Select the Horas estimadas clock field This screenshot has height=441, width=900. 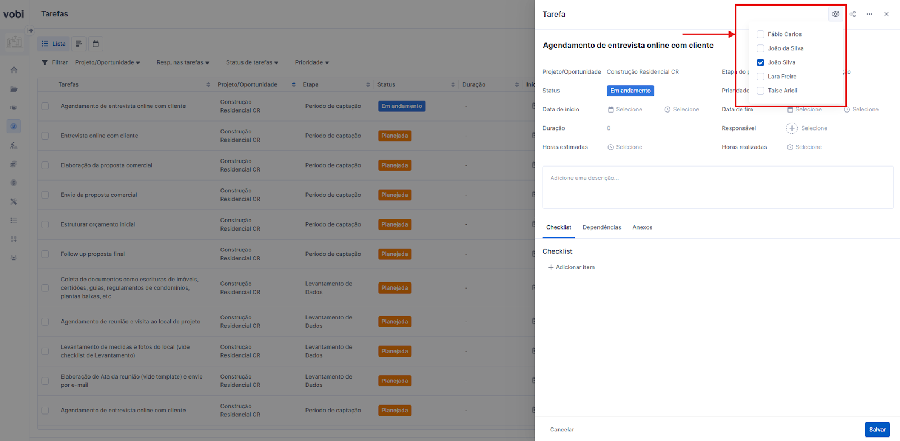(x=625, y=147)
